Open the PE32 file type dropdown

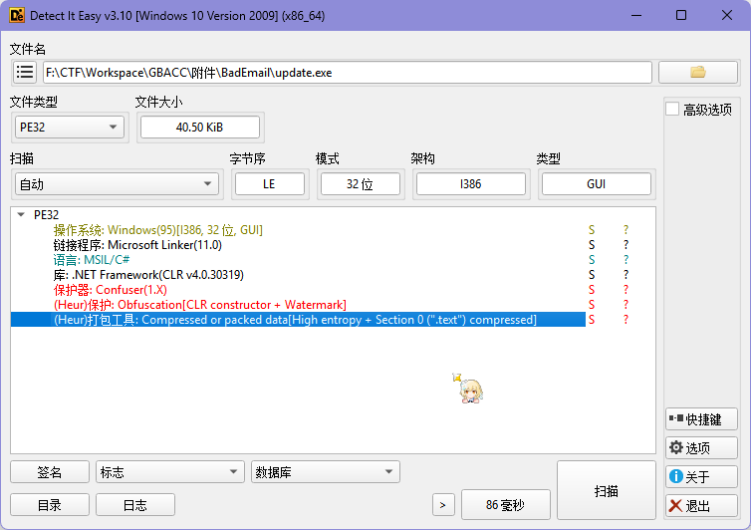pos(70,127)
